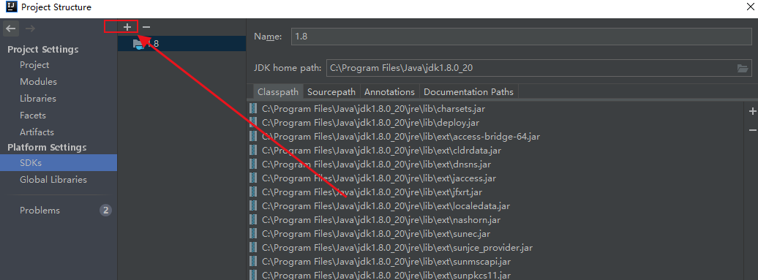Switch to the Documentation Paths tab
758x280 pixels.
(x=469, y=91)
